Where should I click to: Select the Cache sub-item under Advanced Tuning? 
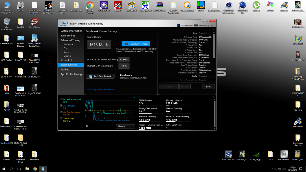66,52
